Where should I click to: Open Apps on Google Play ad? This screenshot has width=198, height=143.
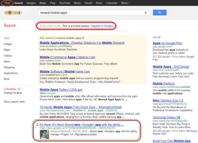(167, 43)
